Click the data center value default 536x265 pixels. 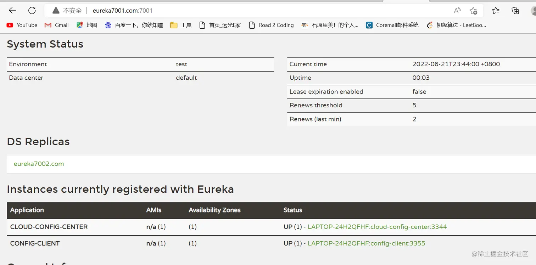point(186,78)
